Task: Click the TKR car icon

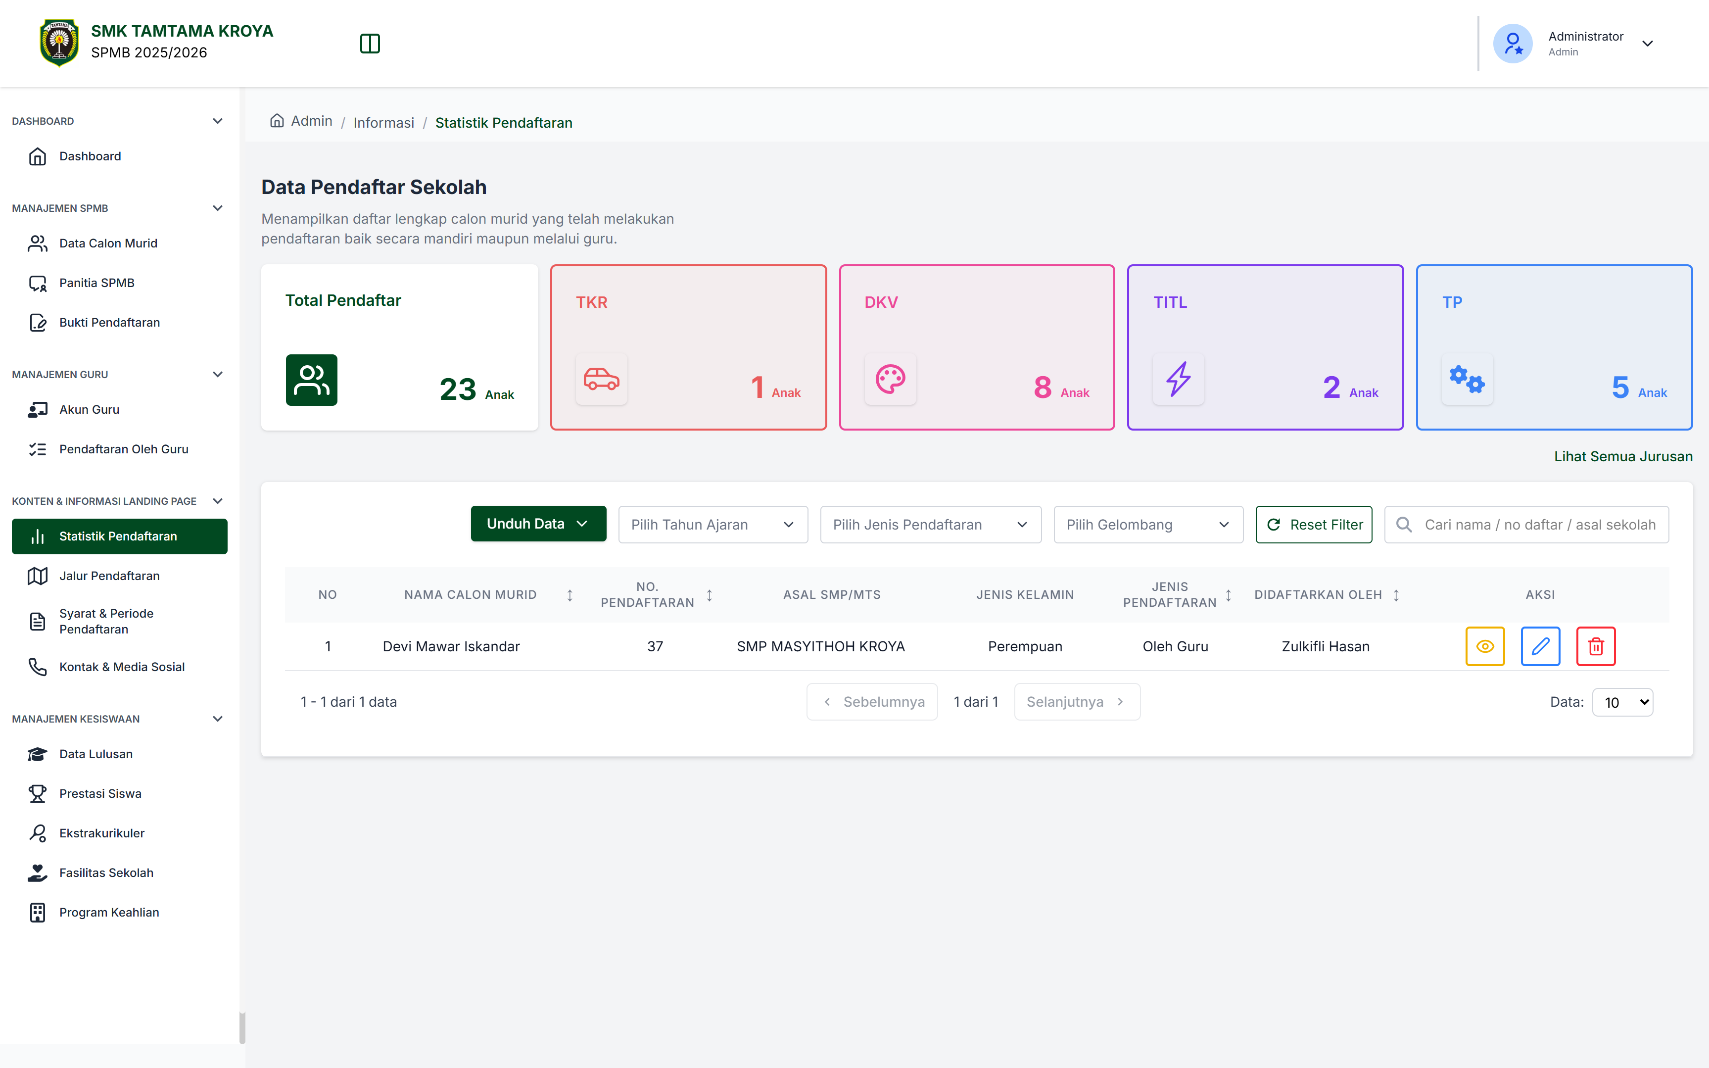Action: [602, 379]
